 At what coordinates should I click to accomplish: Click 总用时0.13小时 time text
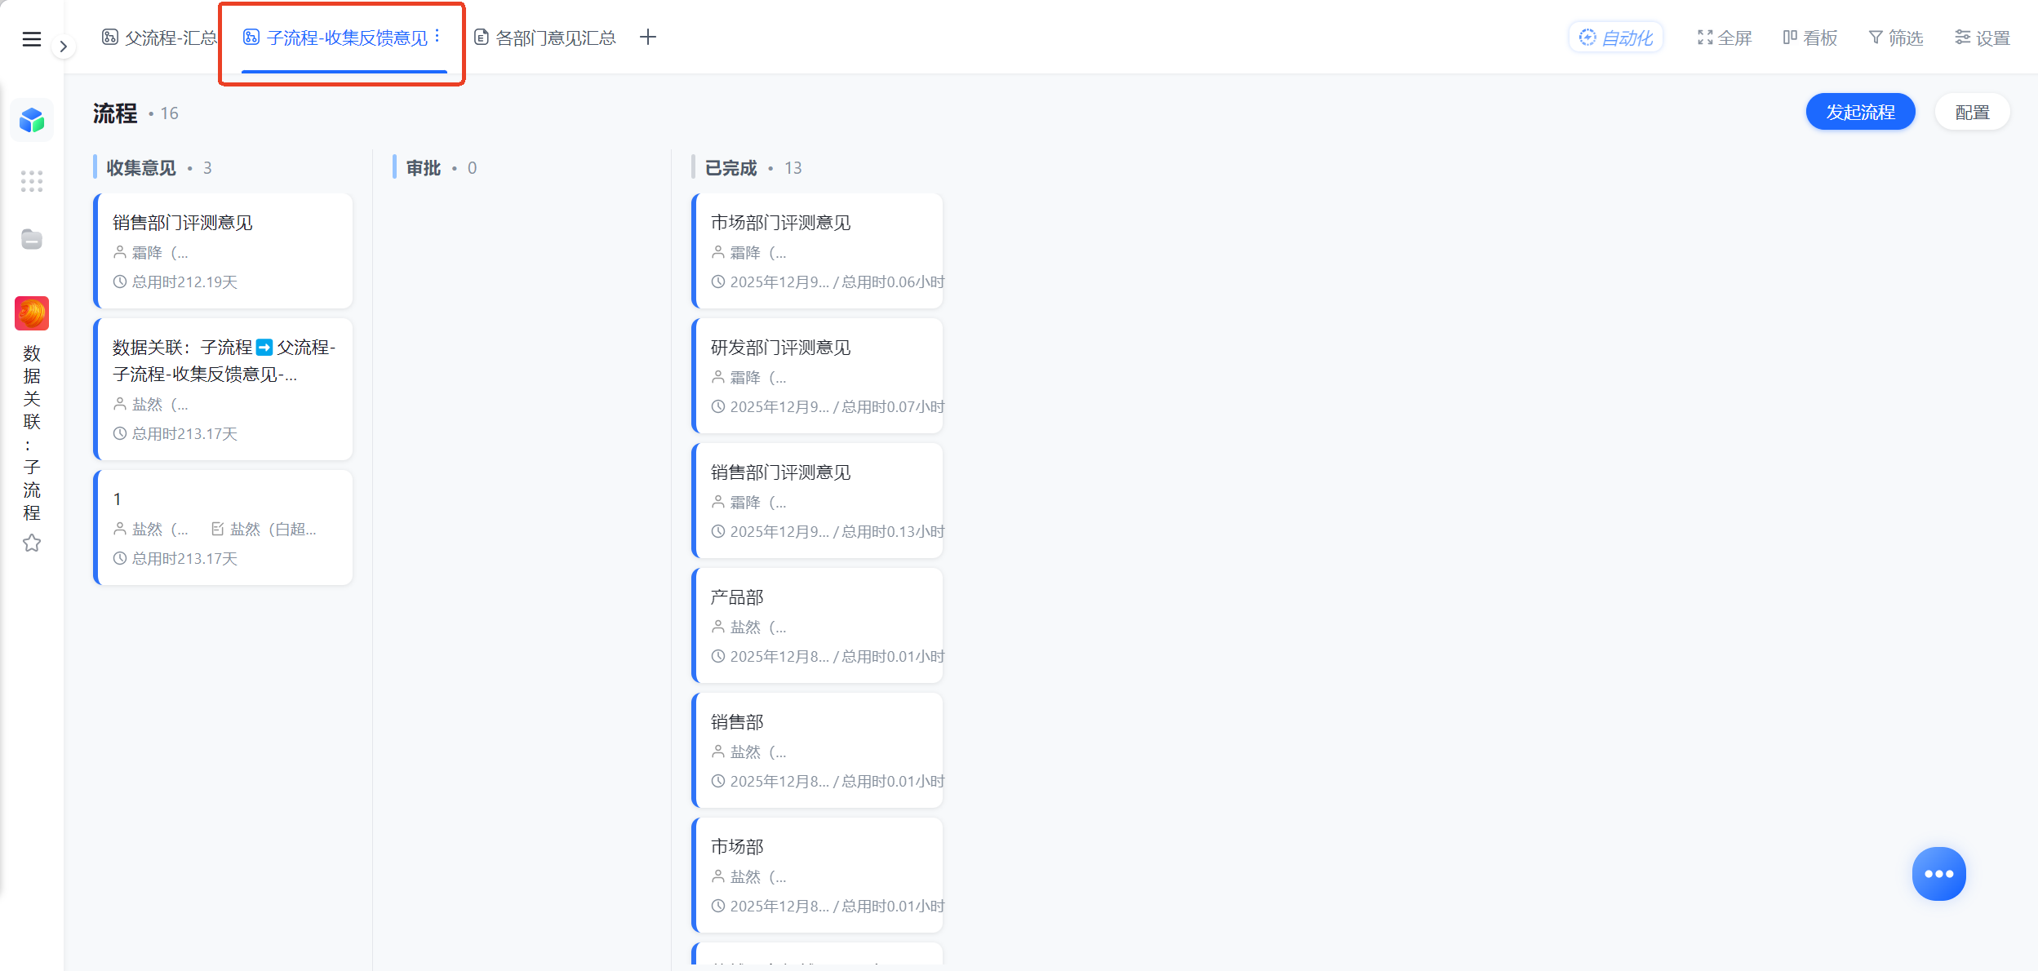coord(893,531)
